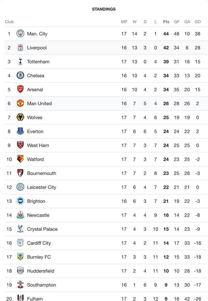Click the STANDINGS heading
The width and height of the screenshot is (208, 301).
104,9
